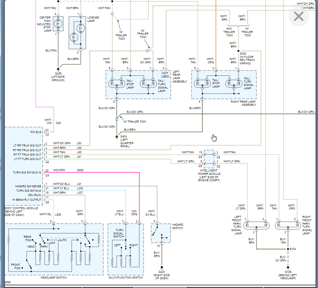318x288 pixels.
Task: Click the magenta VIO/ORG G902 wire label
Action: [x=59, y=170]
